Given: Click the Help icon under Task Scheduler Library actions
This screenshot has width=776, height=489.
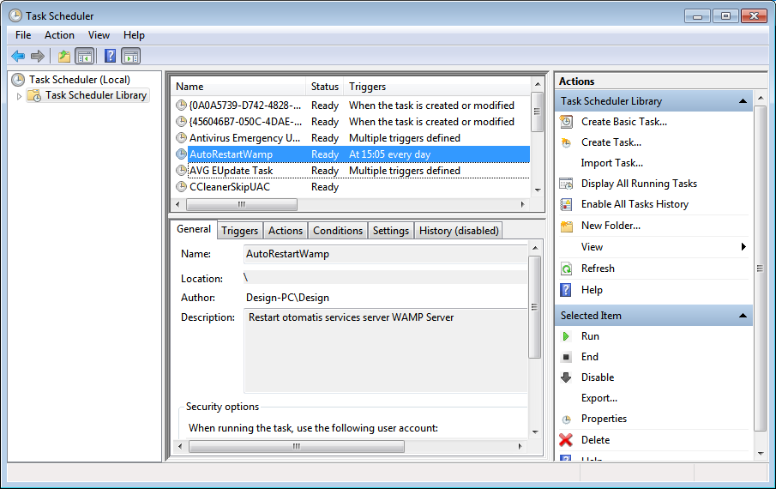Looking at the screenshot, I should (566, 290).
